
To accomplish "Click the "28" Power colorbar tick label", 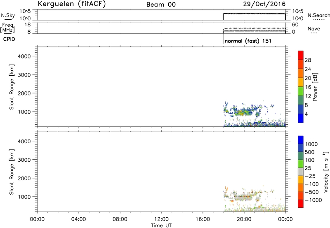I will tap(308, 60).
